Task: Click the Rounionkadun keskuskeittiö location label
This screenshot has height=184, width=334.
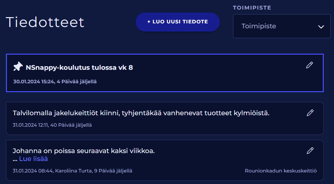Action: tap(281, 171)
